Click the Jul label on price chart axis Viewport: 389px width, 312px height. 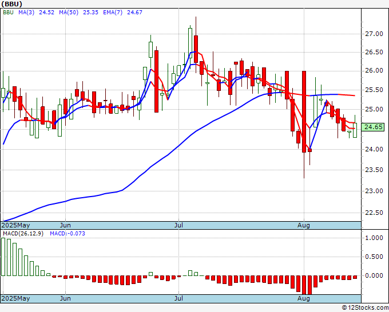[178, 225]
